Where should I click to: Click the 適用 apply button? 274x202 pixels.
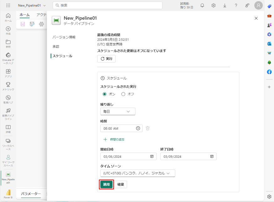pos(106,184)
